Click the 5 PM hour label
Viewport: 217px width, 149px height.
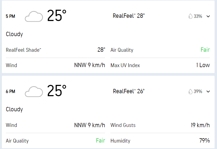tap(10, 16)
